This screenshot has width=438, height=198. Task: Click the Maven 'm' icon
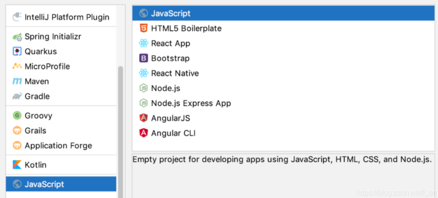pyautogui.click(x=17, y=81)
